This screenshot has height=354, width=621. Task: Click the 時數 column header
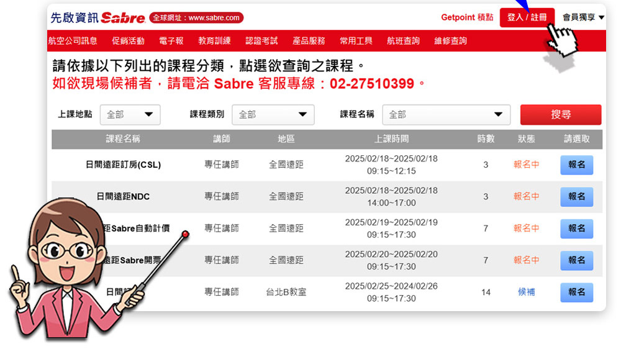[x=486, y=139]
